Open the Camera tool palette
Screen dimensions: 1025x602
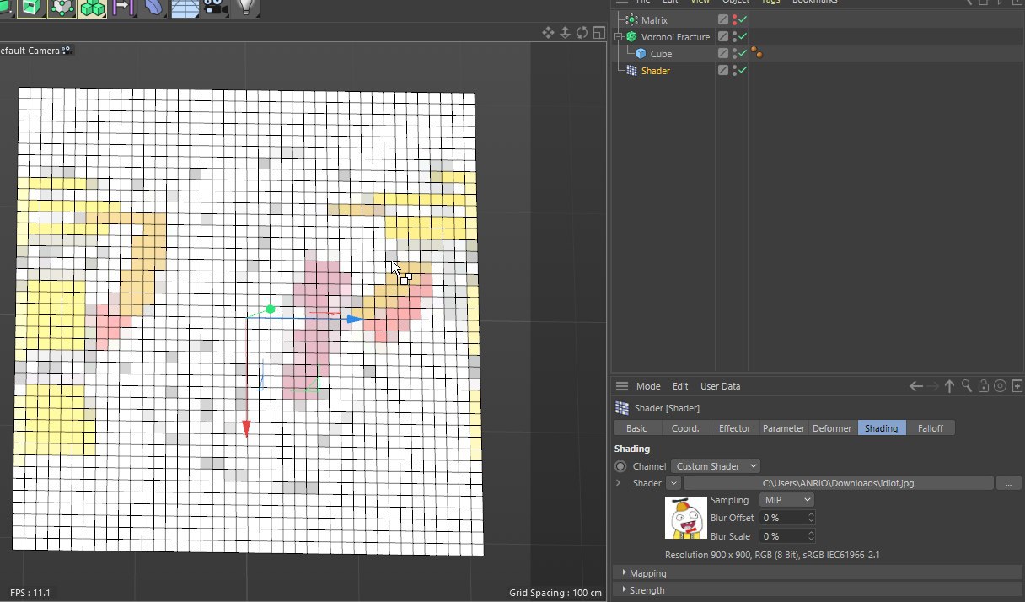[215, 8]
